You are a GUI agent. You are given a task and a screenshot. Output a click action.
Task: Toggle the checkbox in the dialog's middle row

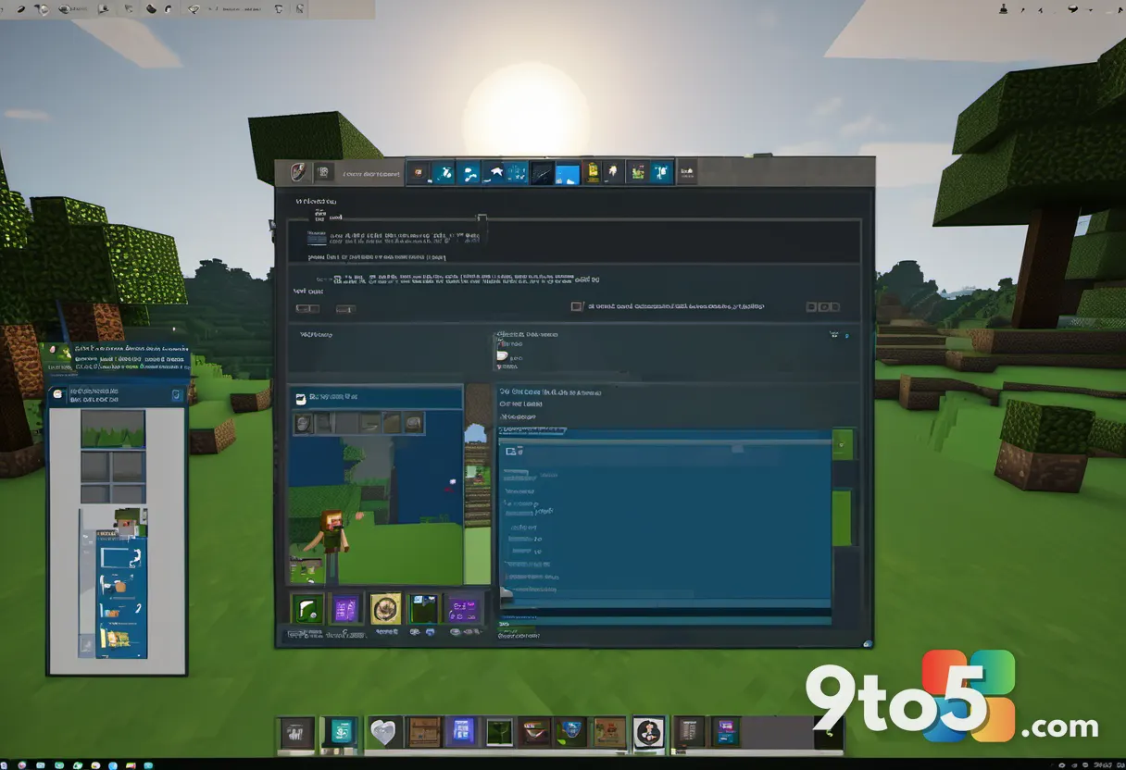tap(577, 306)
